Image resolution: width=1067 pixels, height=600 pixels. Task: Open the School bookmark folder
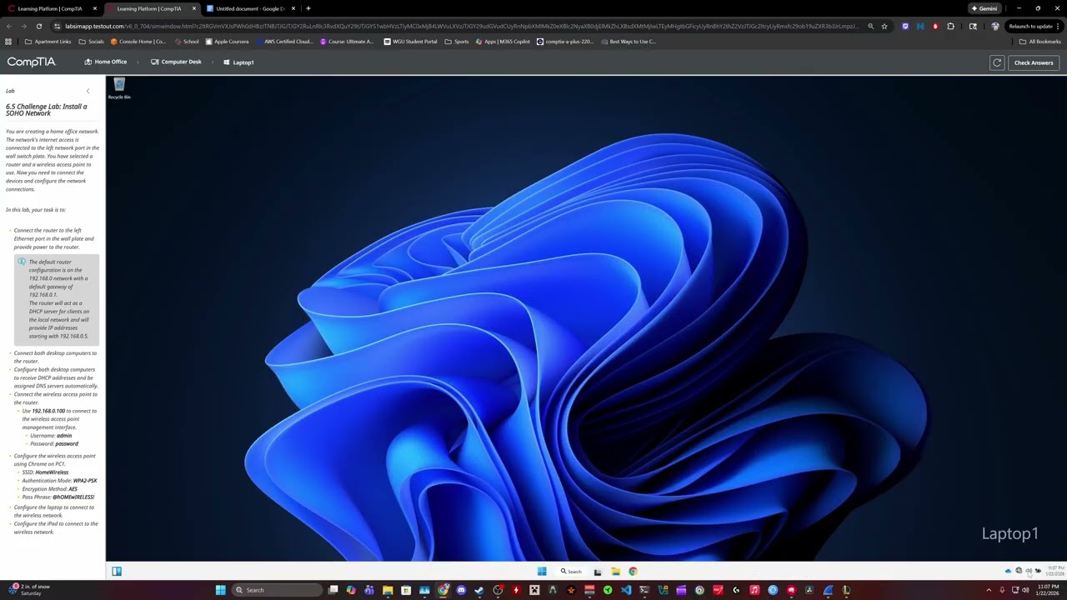point(187,42)
